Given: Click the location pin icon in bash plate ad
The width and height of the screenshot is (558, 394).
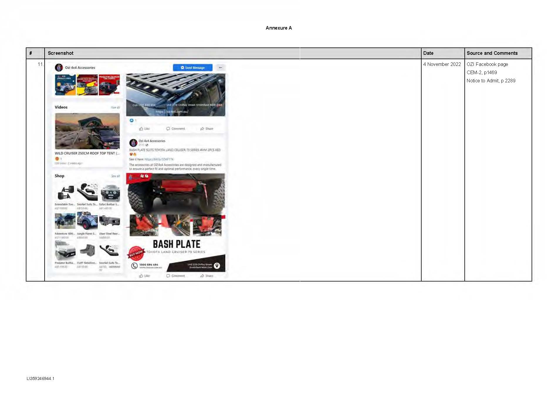Looking at the screenshot, I should point(217,266).
